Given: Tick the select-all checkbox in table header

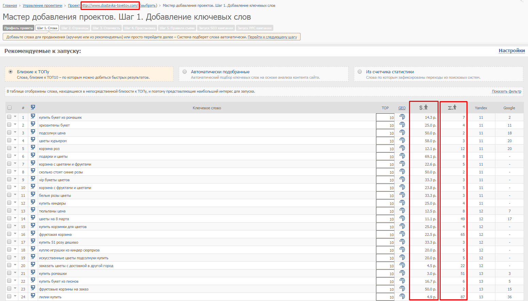Looking at the screenshot, I should click(10, 108).
